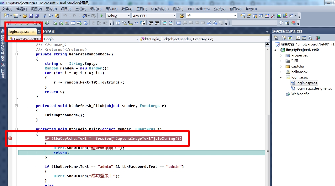
Task: Click the Navigate Backward icon
Action: pyautogui.click(x=85, y=16)
